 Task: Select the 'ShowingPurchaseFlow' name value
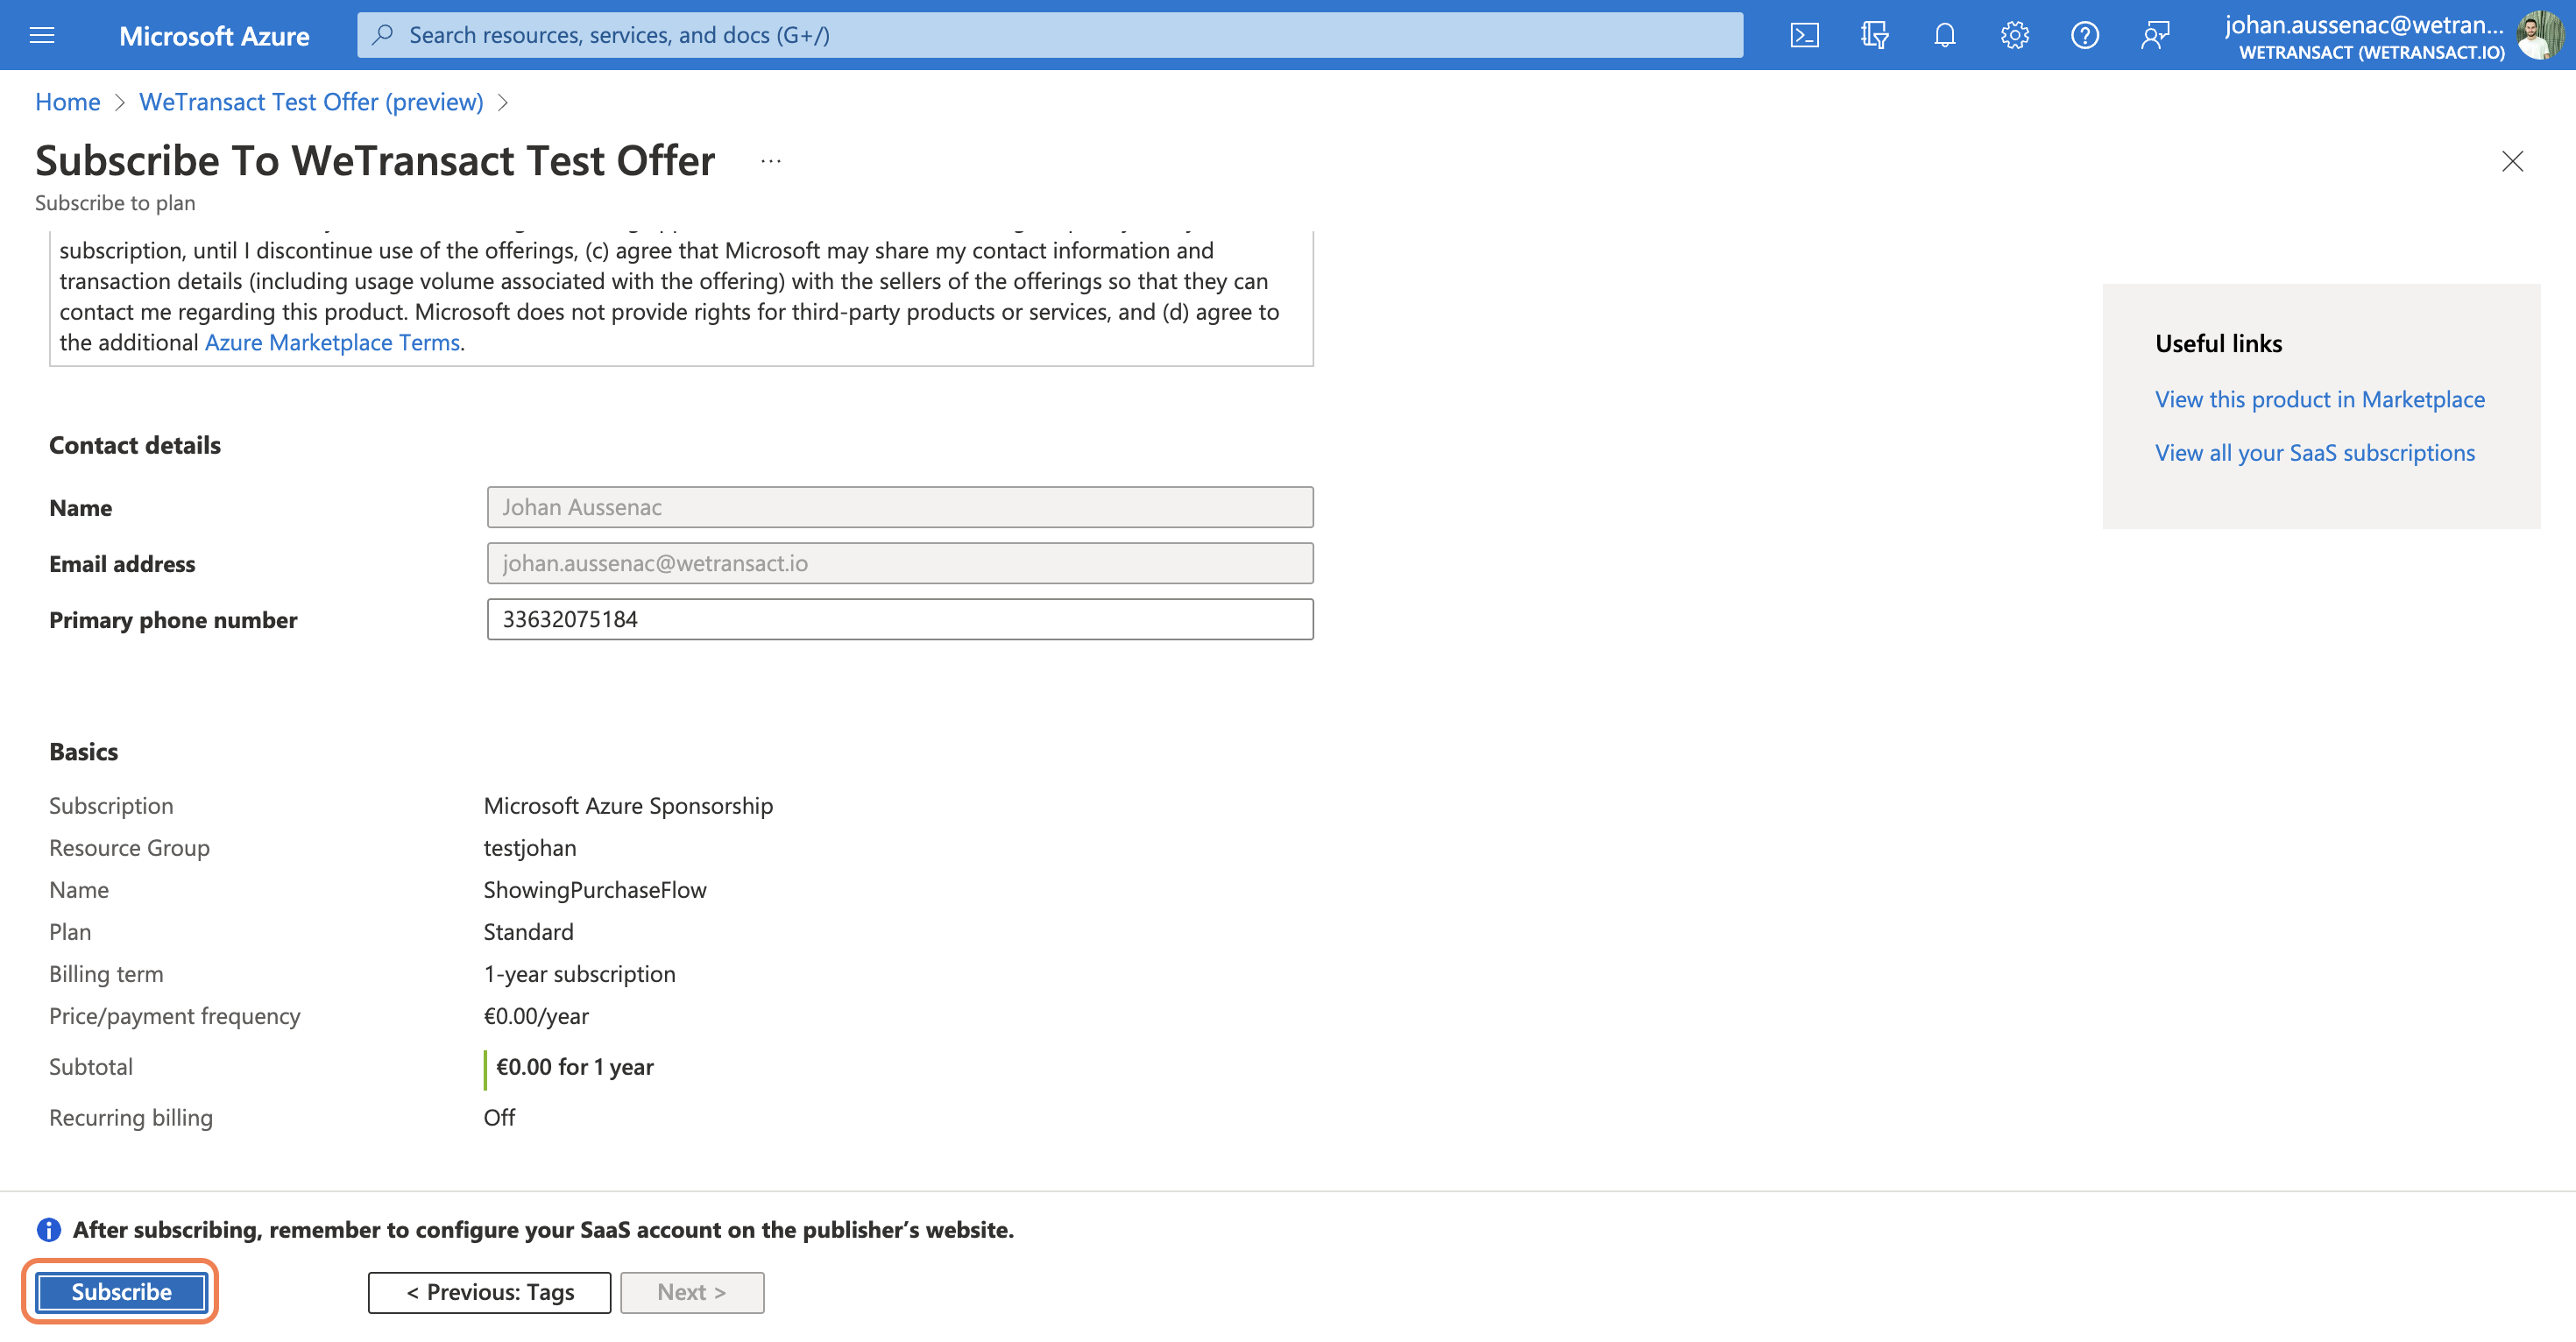pyautogui.click(x=595, y=889)
